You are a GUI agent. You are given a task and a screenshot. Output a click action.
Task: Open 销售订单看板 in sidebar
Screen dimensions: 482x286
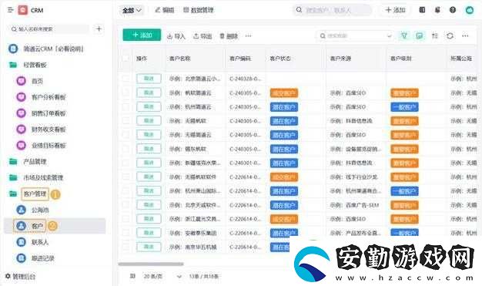(x=41, y=113)
